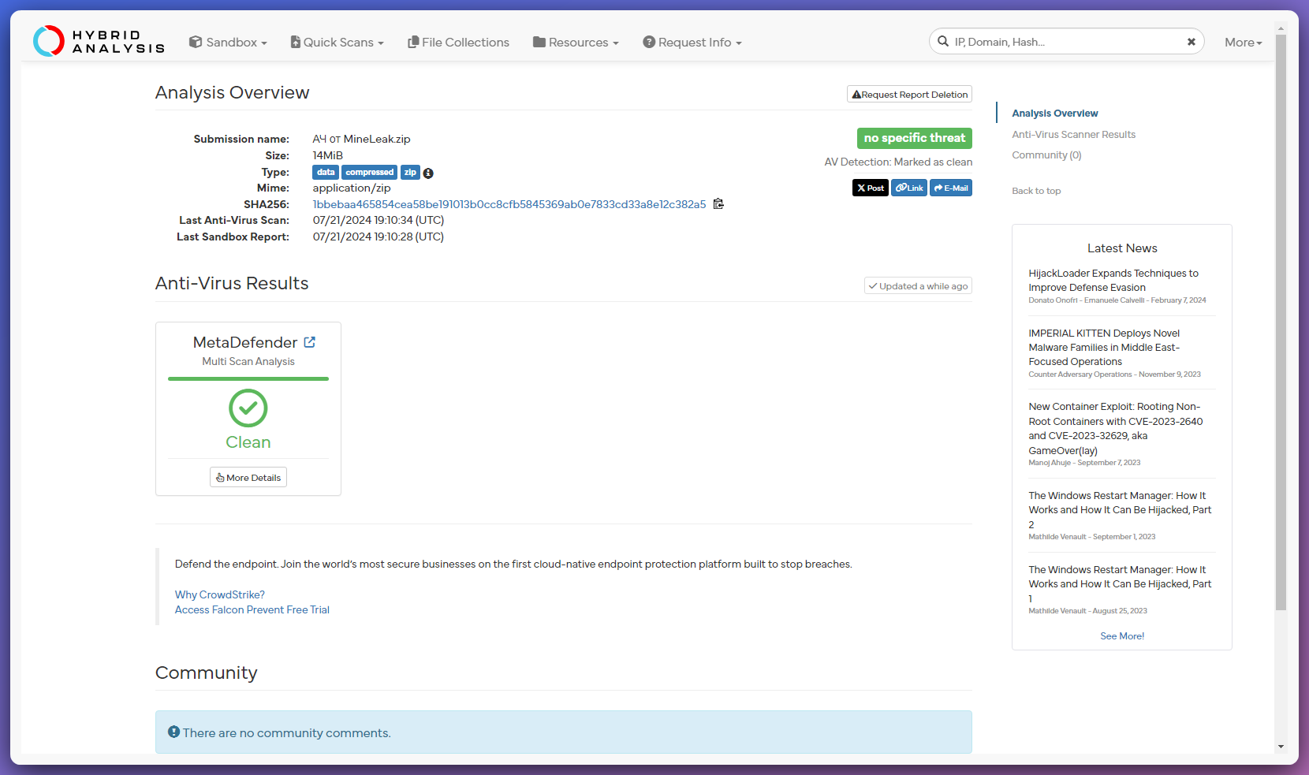This screenshot has width=1309, height=775.
Task: Open the Why CrowdStrike? link
Action: 220,595
